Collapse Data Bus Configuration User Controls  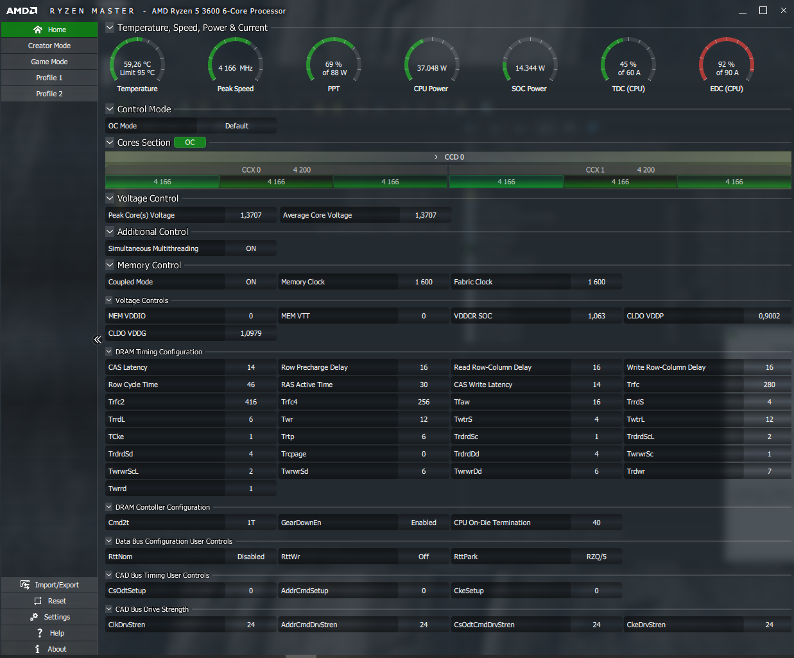(109, 541)
